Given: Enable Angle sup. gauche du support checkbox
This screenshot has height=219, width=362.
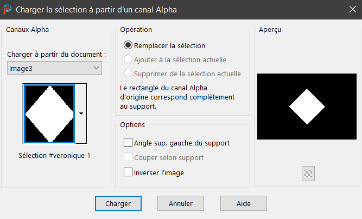Looking at the screenshot, I should (x=128, y=143).
